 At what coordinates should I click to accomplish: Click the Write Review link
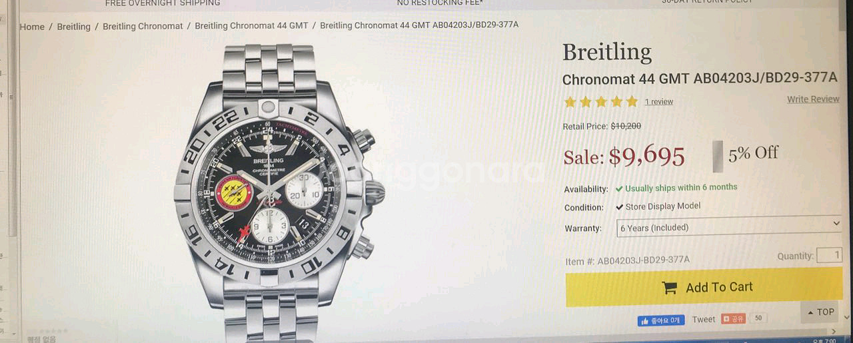[x=813, y=99]
